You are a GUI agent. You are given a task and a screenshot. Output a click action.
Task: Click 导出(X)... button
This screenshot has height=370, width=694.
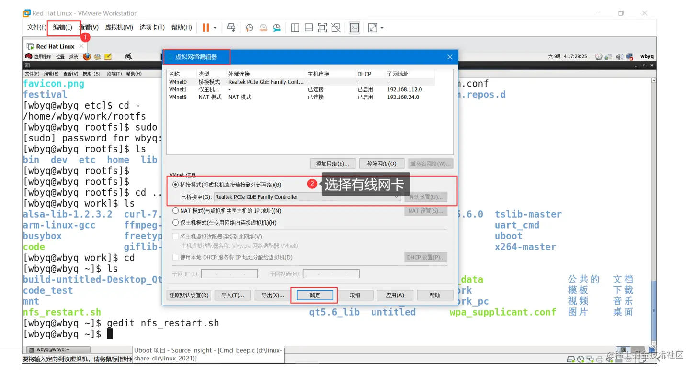coord(273,295)
